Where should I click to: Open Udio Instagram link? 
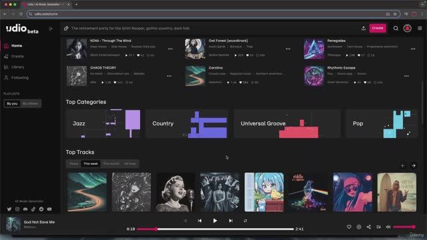[17, 209]
